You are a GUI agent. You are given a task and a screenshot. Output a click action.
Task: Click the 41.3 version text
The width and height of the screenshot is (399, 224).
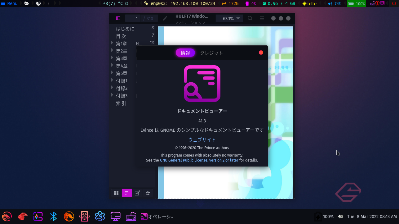click(202, 121)
